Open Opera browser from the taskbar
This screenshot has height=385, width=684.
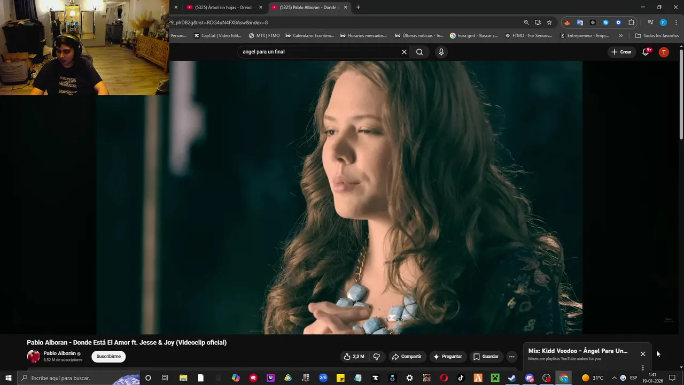coord(444,378)
